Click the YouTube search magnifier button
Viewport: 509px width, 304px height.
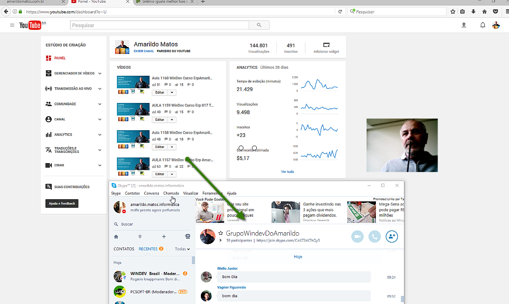coord(259,25)
